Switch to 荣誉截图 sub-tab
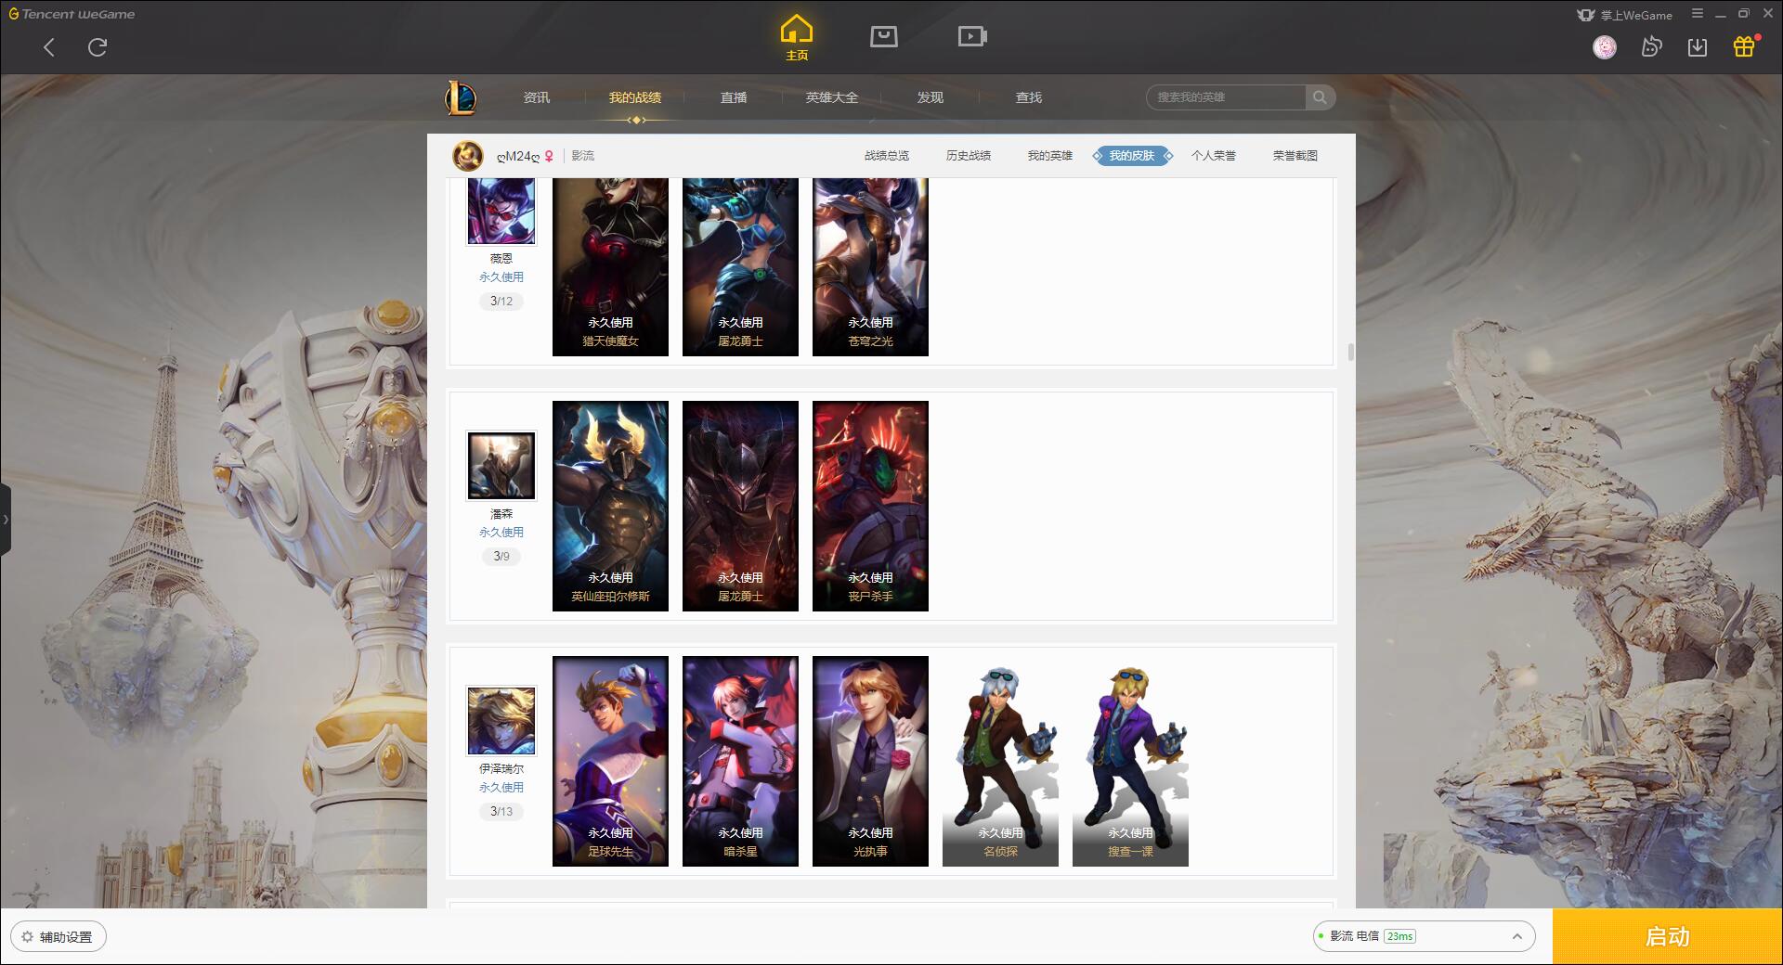Image resolution: width=1783 pixels, height=965 pixels. (x=1295, y=156)
